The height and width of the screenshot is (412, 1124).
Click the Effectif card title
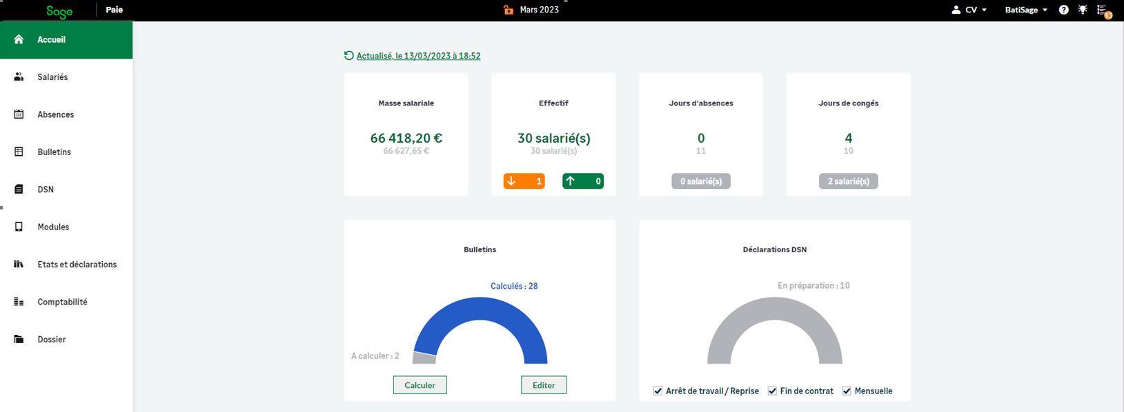[x=553, y=103]
